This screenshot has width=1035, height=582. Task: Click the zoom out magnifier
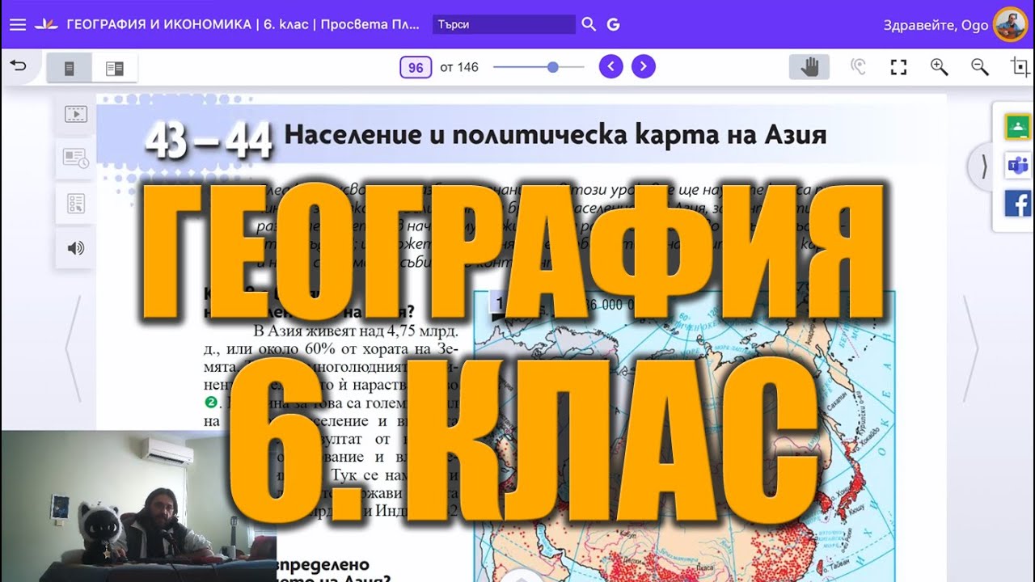click(x=979, y=67)
